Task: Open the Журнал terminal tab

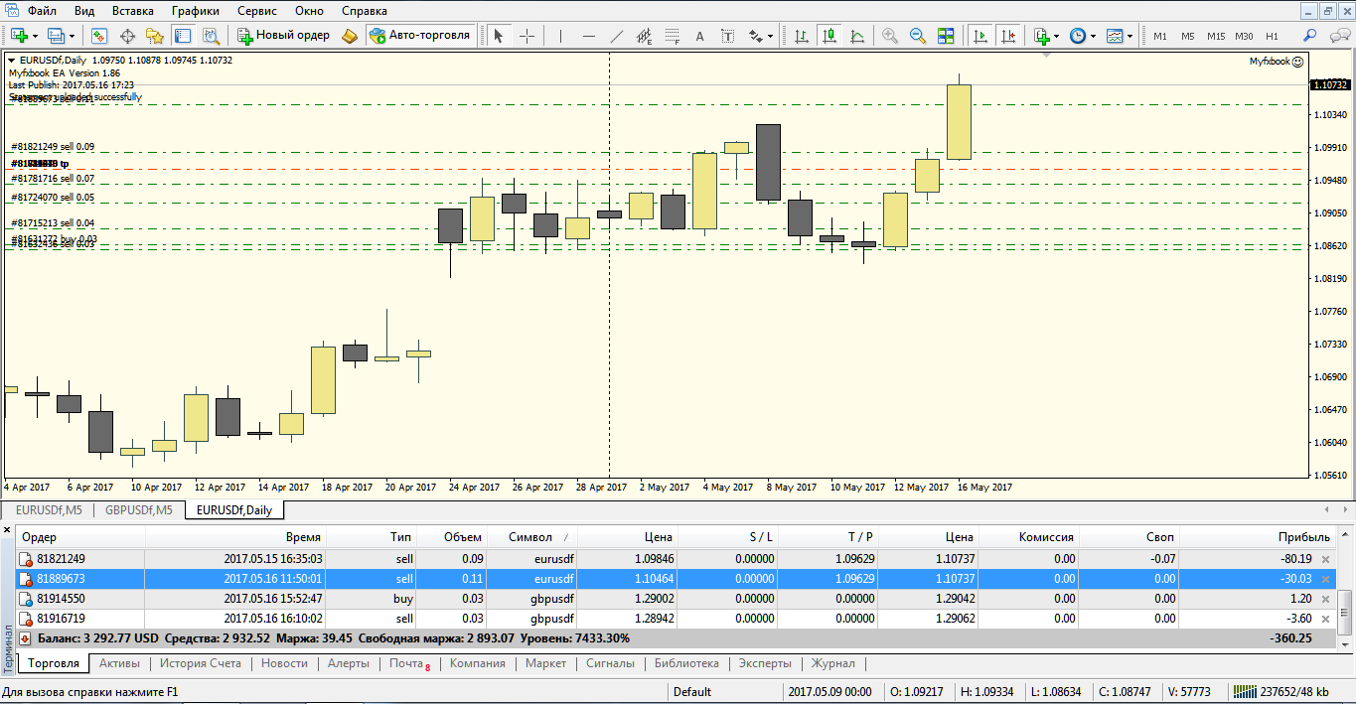Action: tap(832, 663)
